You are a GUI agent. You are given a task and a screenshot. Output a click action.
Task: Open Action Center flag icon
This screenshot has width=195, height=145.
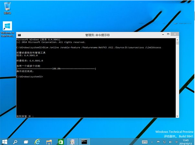[158, 142]
